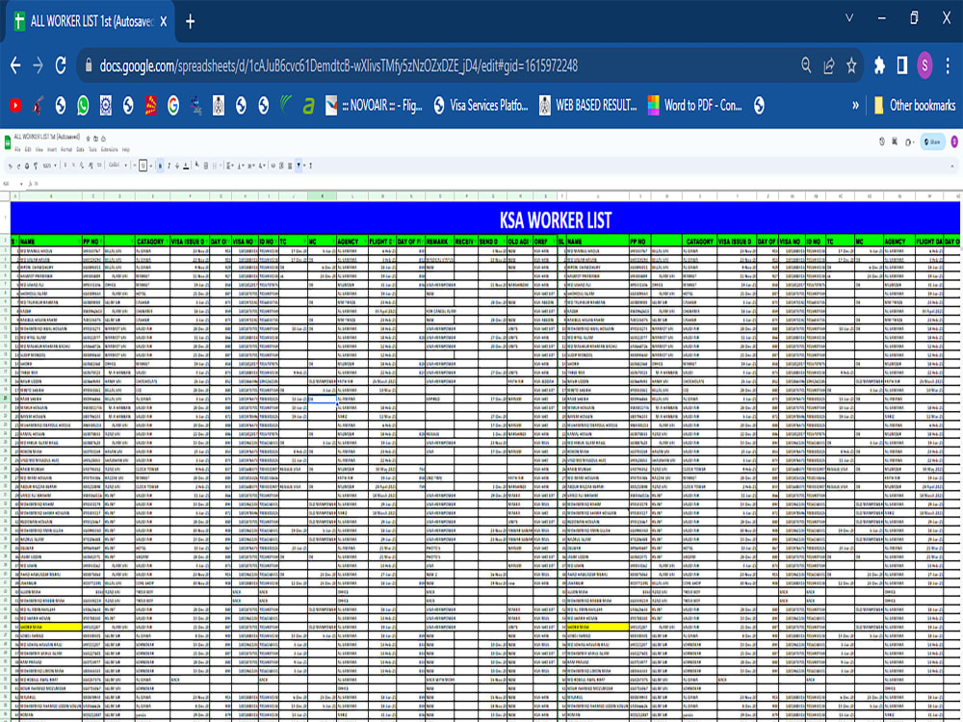Open the Edit menu in Sheets
The image size is (963, 722).
(x=28, y=150)
